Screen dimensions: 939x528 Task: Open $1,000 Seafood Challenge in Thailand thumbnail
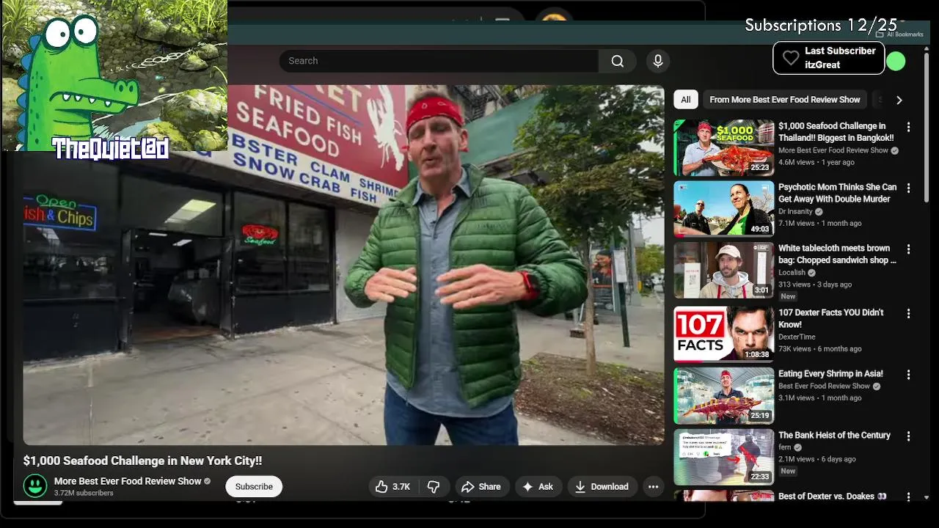724,147
